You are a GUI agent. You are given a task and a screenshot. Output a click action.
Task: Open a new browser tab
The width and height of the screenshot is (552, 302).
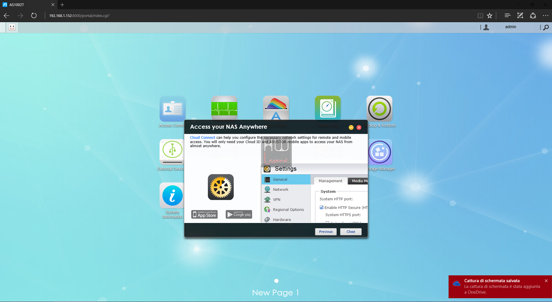point(62,5)
